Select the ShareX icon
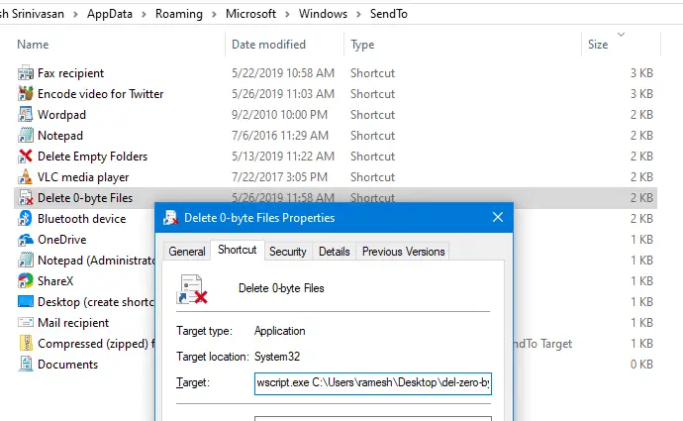The width and height of the screenshot is (683, 421). coord(26,281)
